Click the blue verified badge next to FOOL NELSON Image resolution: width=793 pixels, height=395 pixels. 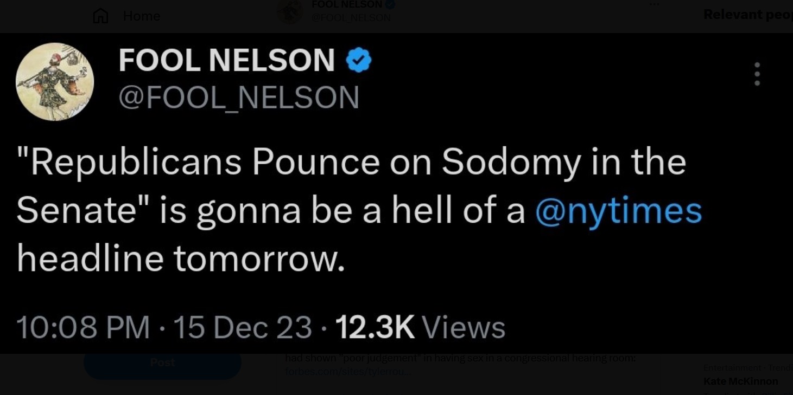click(359, 60)
